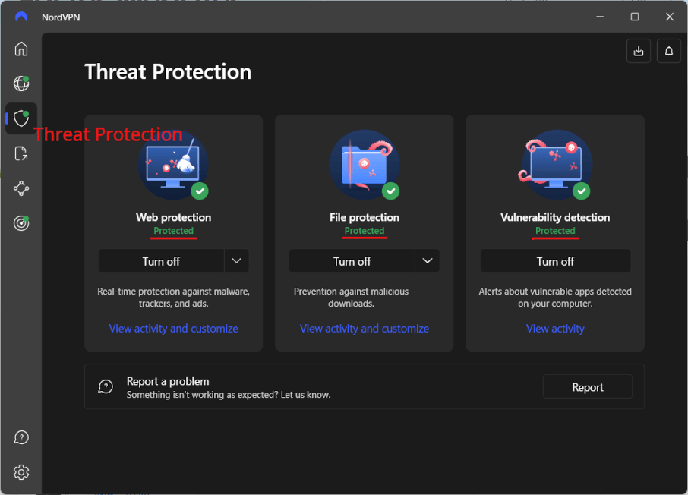Click the Vulnerability detection monitor illustration
688x495 pixels.
(555, 165)
